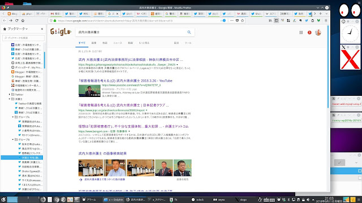The image size is (362, 203).
Task: Open the Shoko Egawa bookmark
Action: 30,171
